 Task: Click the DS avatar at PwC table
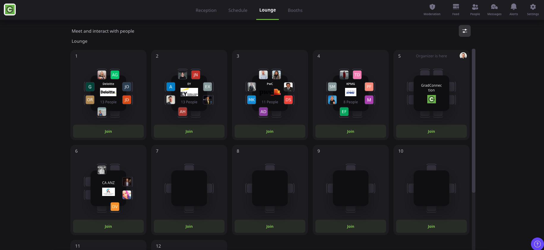click(288, 100)
